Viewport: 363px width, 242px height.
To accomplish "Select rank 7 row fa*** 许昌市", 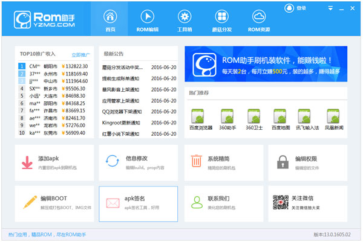I will [53, 110].
